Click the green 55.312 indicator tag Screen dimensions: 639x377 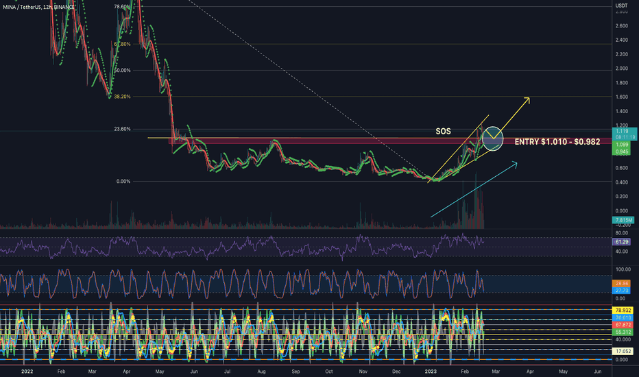[623, 332]
